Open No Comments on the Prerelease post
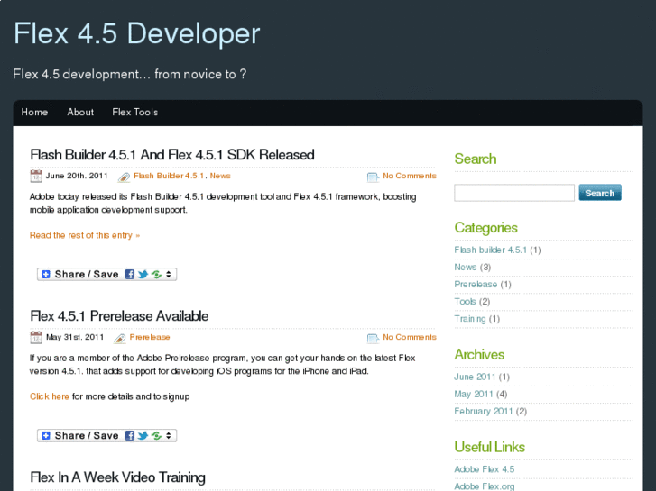The height and width of the screenshot is (491, 656). tap(410, 337)
